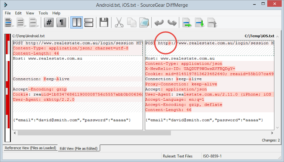Click next conflict green down arrow icon
Image resolution: width=284 pixels, height=162 pixels.
click(x=200, y=23)
